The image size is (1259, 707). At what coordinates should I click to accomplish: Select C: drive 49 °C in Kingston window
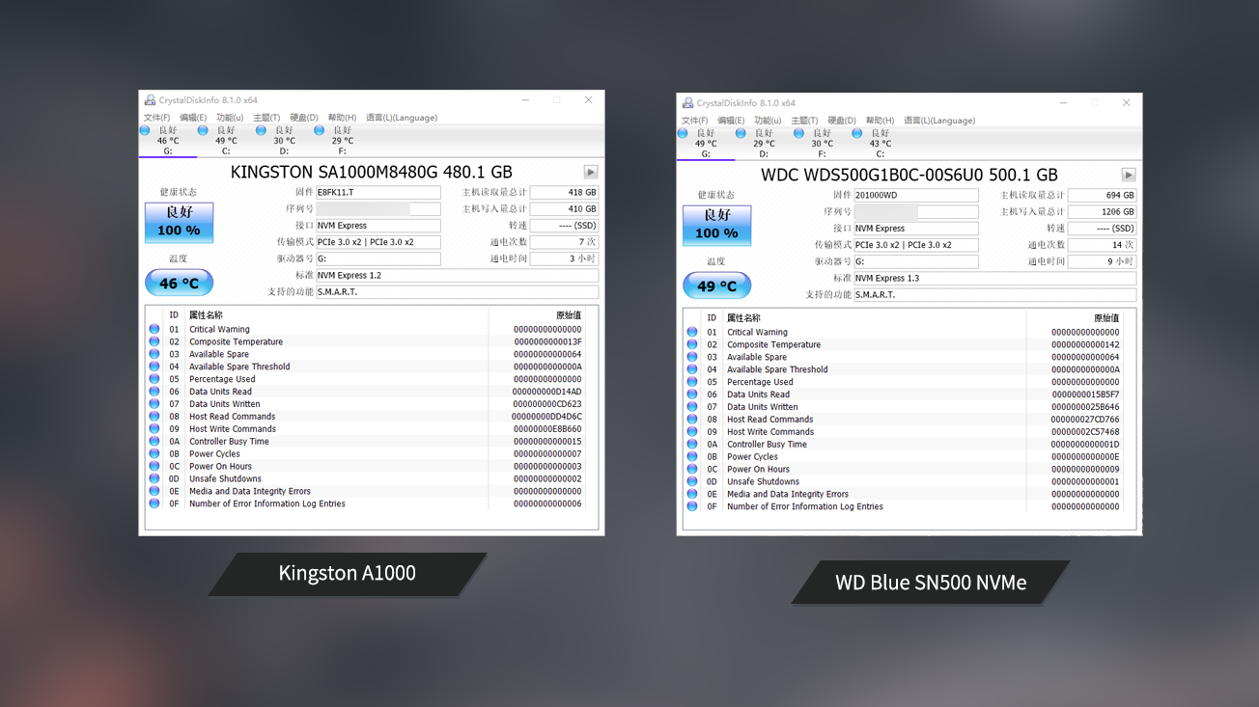tap(226, 141)
